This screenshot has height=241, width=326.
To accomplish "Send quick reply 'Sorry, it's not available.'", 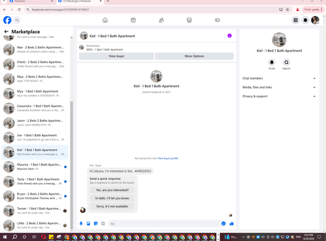I will click(x=112, y=206).
